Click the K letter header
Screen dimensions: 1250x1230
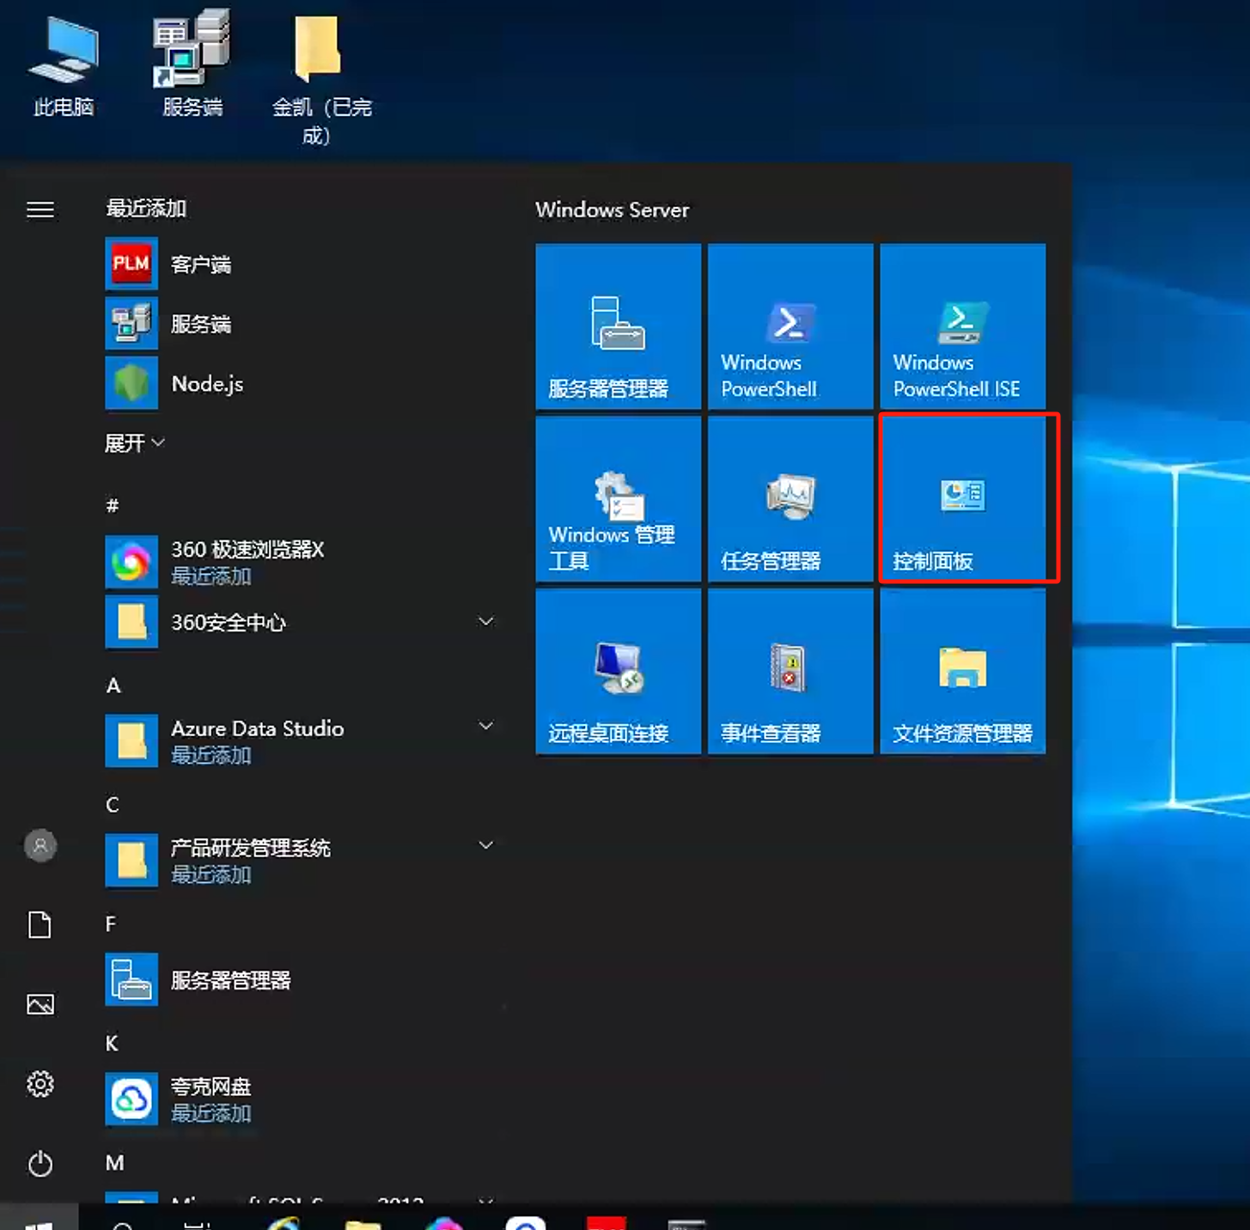112,1044
